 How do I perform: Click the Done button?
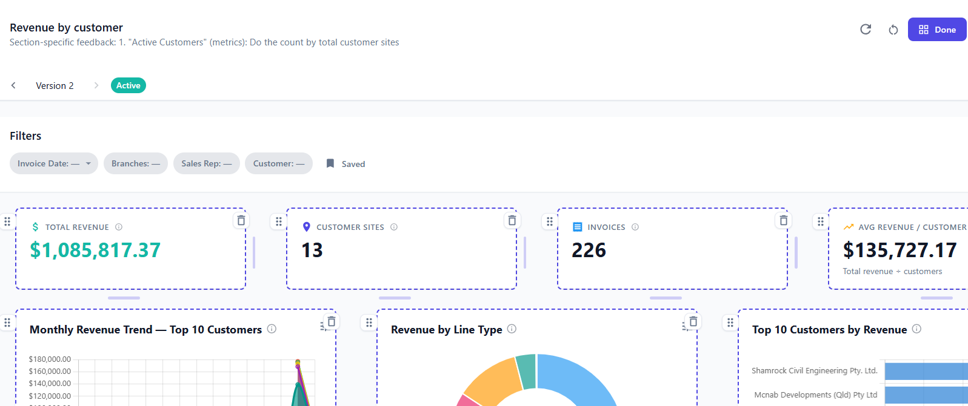[x=937, y=30]
